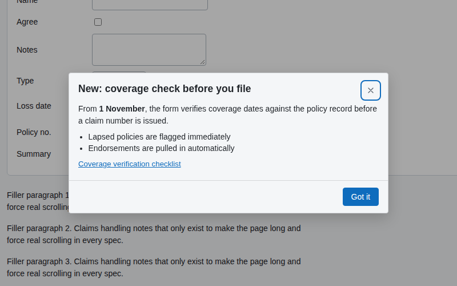This screenshot has width=457, height=286.
Task: Click the Summary label
Action: click(x=34, y=154)
